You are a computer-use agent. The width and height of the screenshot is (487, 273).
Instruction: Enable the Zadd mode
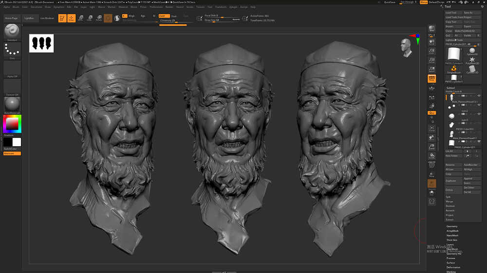(164, 16)
